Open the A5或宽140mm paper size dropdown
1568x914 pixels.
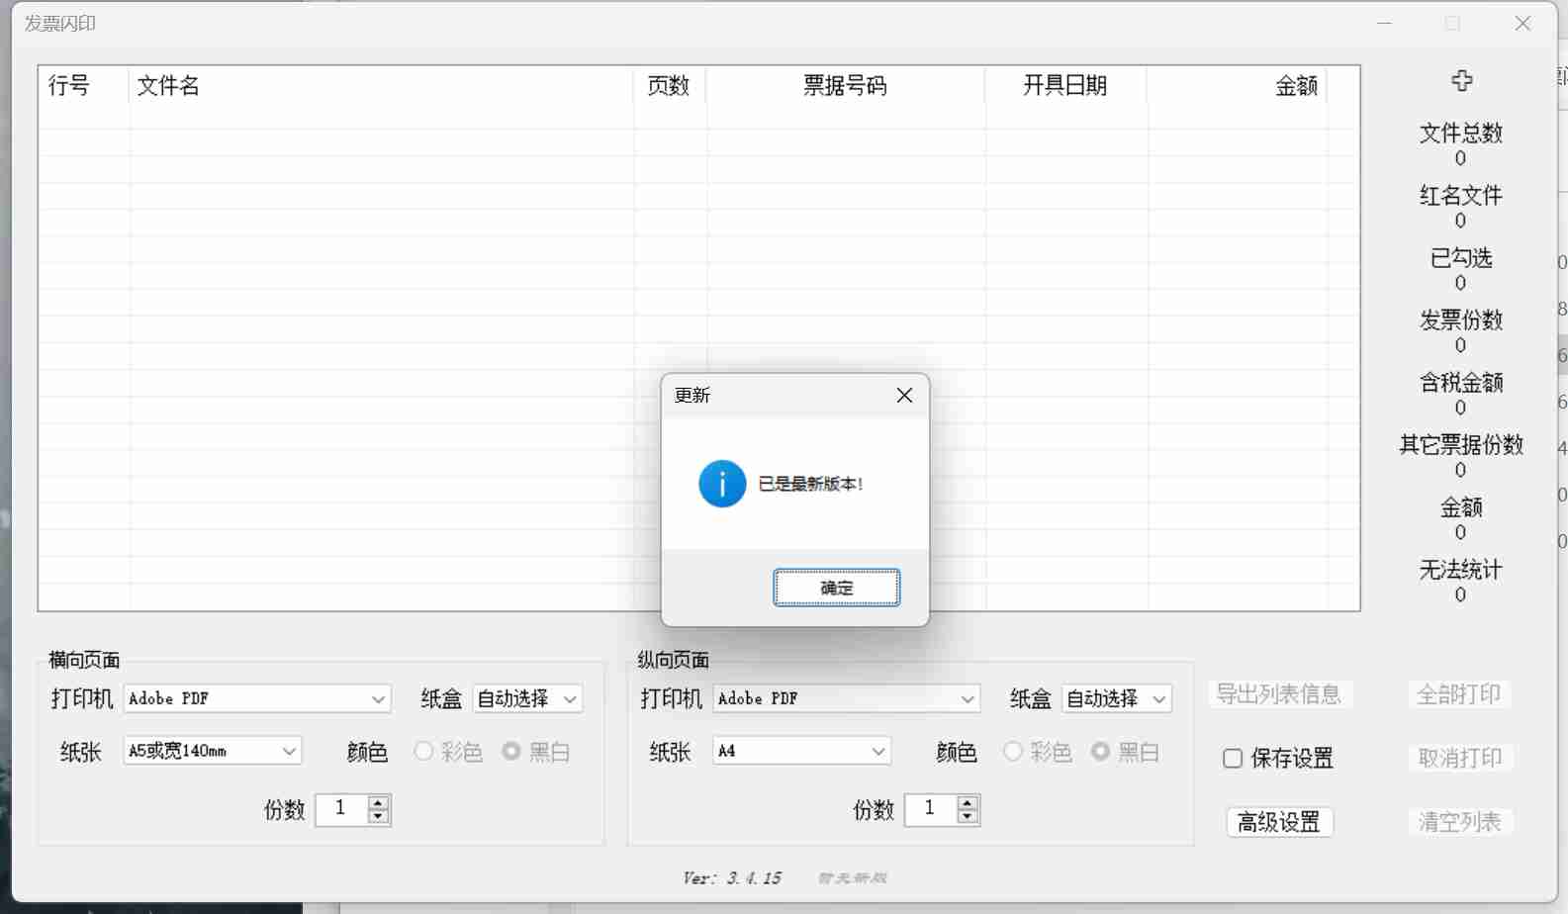(x=289, y=752)
